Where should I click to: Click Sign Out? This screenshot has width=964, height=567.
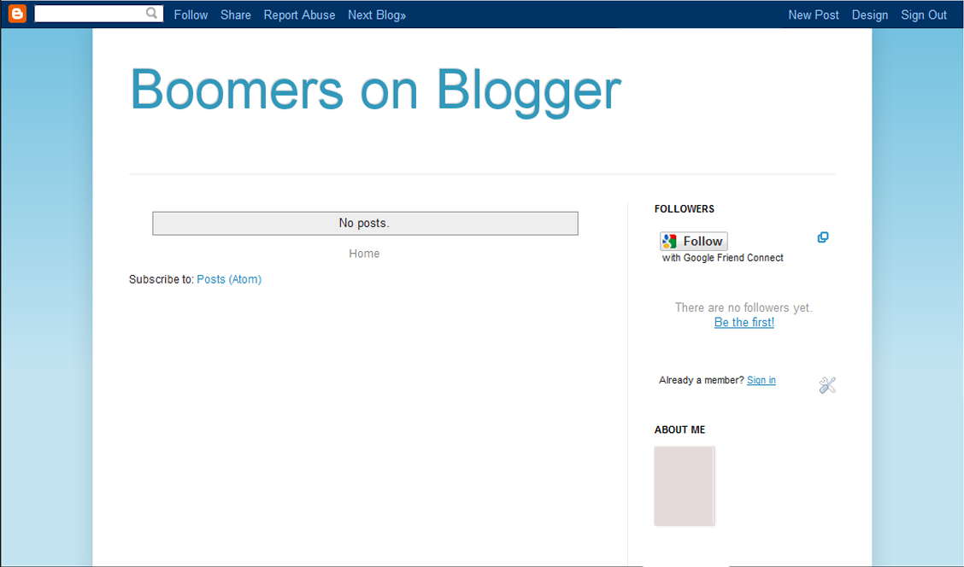[923, 15]
